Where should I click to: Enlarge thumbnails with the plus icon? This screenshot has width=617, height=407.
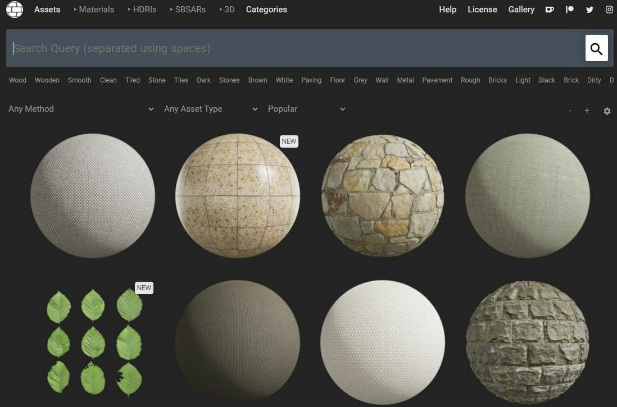point(587,111)
